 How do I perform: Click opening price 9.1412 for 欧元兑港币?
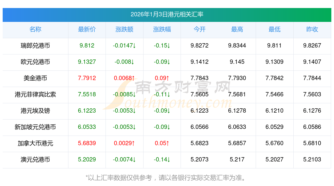(x=200, y=62)
